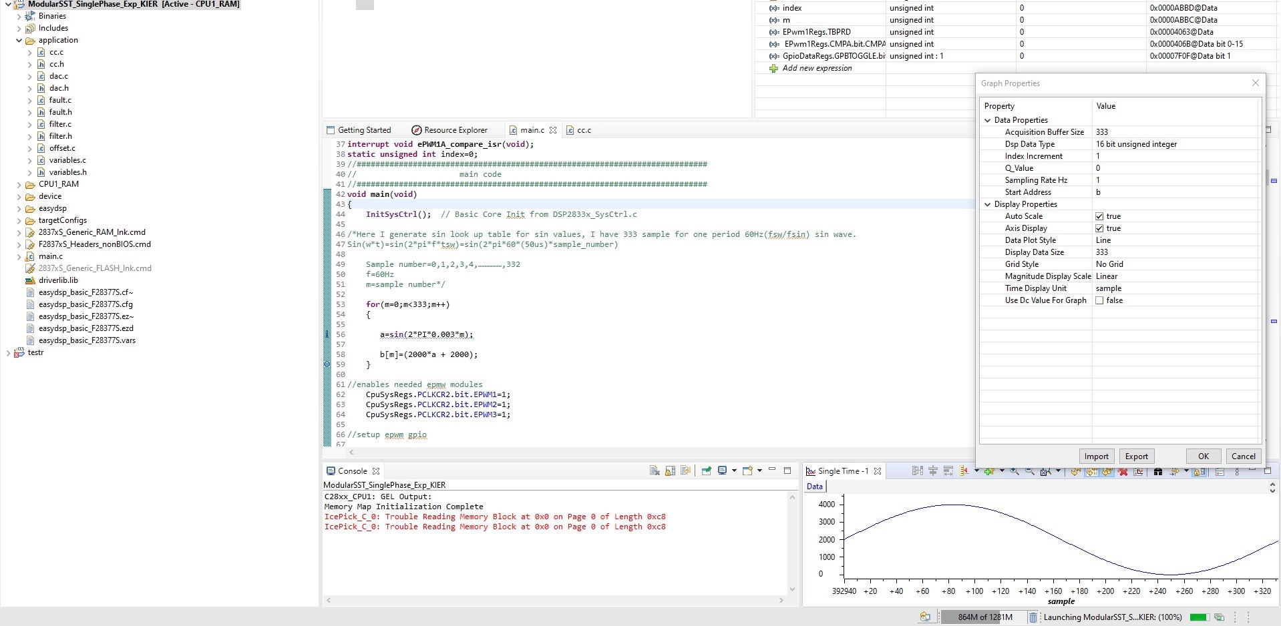Screen dimensions: 1281x626
Task: Select main.c in project explorer
Action: click(x=51, y=256)
